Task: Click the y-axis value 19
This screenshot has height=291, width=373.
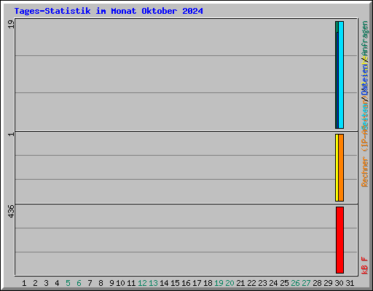Action: [11, 24]
